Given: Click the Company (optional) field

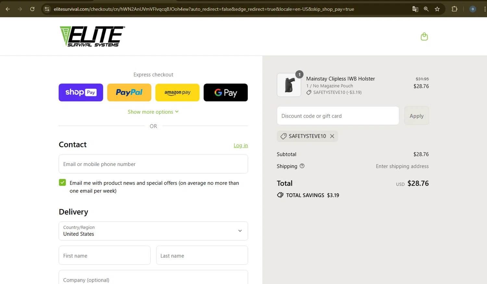Looking at the screenshot, I should pyautogui.click(x=153, y=277).
